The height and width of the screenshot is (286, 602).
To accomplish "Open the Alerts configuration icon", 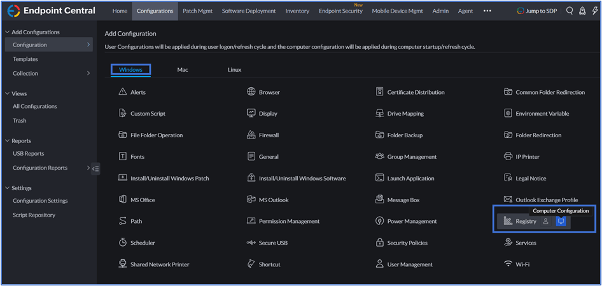I will 122,92.
